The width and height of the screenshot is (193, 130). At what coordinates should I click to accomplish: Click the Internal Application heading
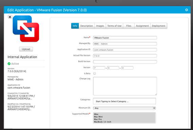point(22,57)
